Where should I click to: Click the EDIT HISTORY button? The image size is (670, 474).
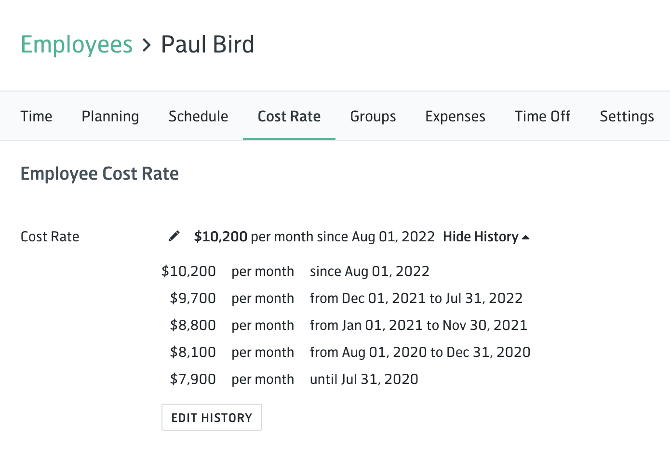point(212,417)
